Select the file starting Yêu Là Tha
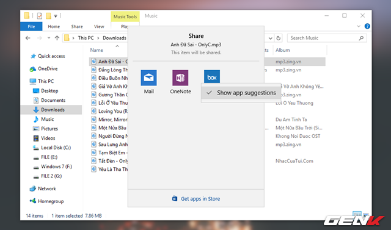The image size is (391, 230). 109,169
